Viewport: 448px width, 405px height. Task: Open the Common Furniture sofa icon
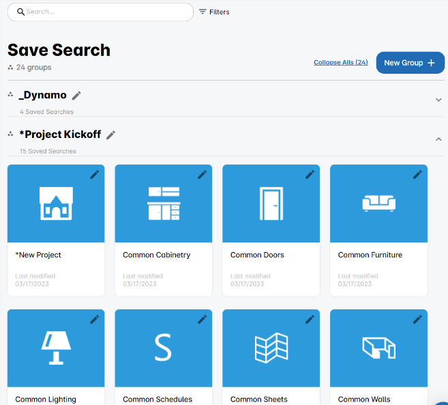pyautogui.click(x=379, y=204)
